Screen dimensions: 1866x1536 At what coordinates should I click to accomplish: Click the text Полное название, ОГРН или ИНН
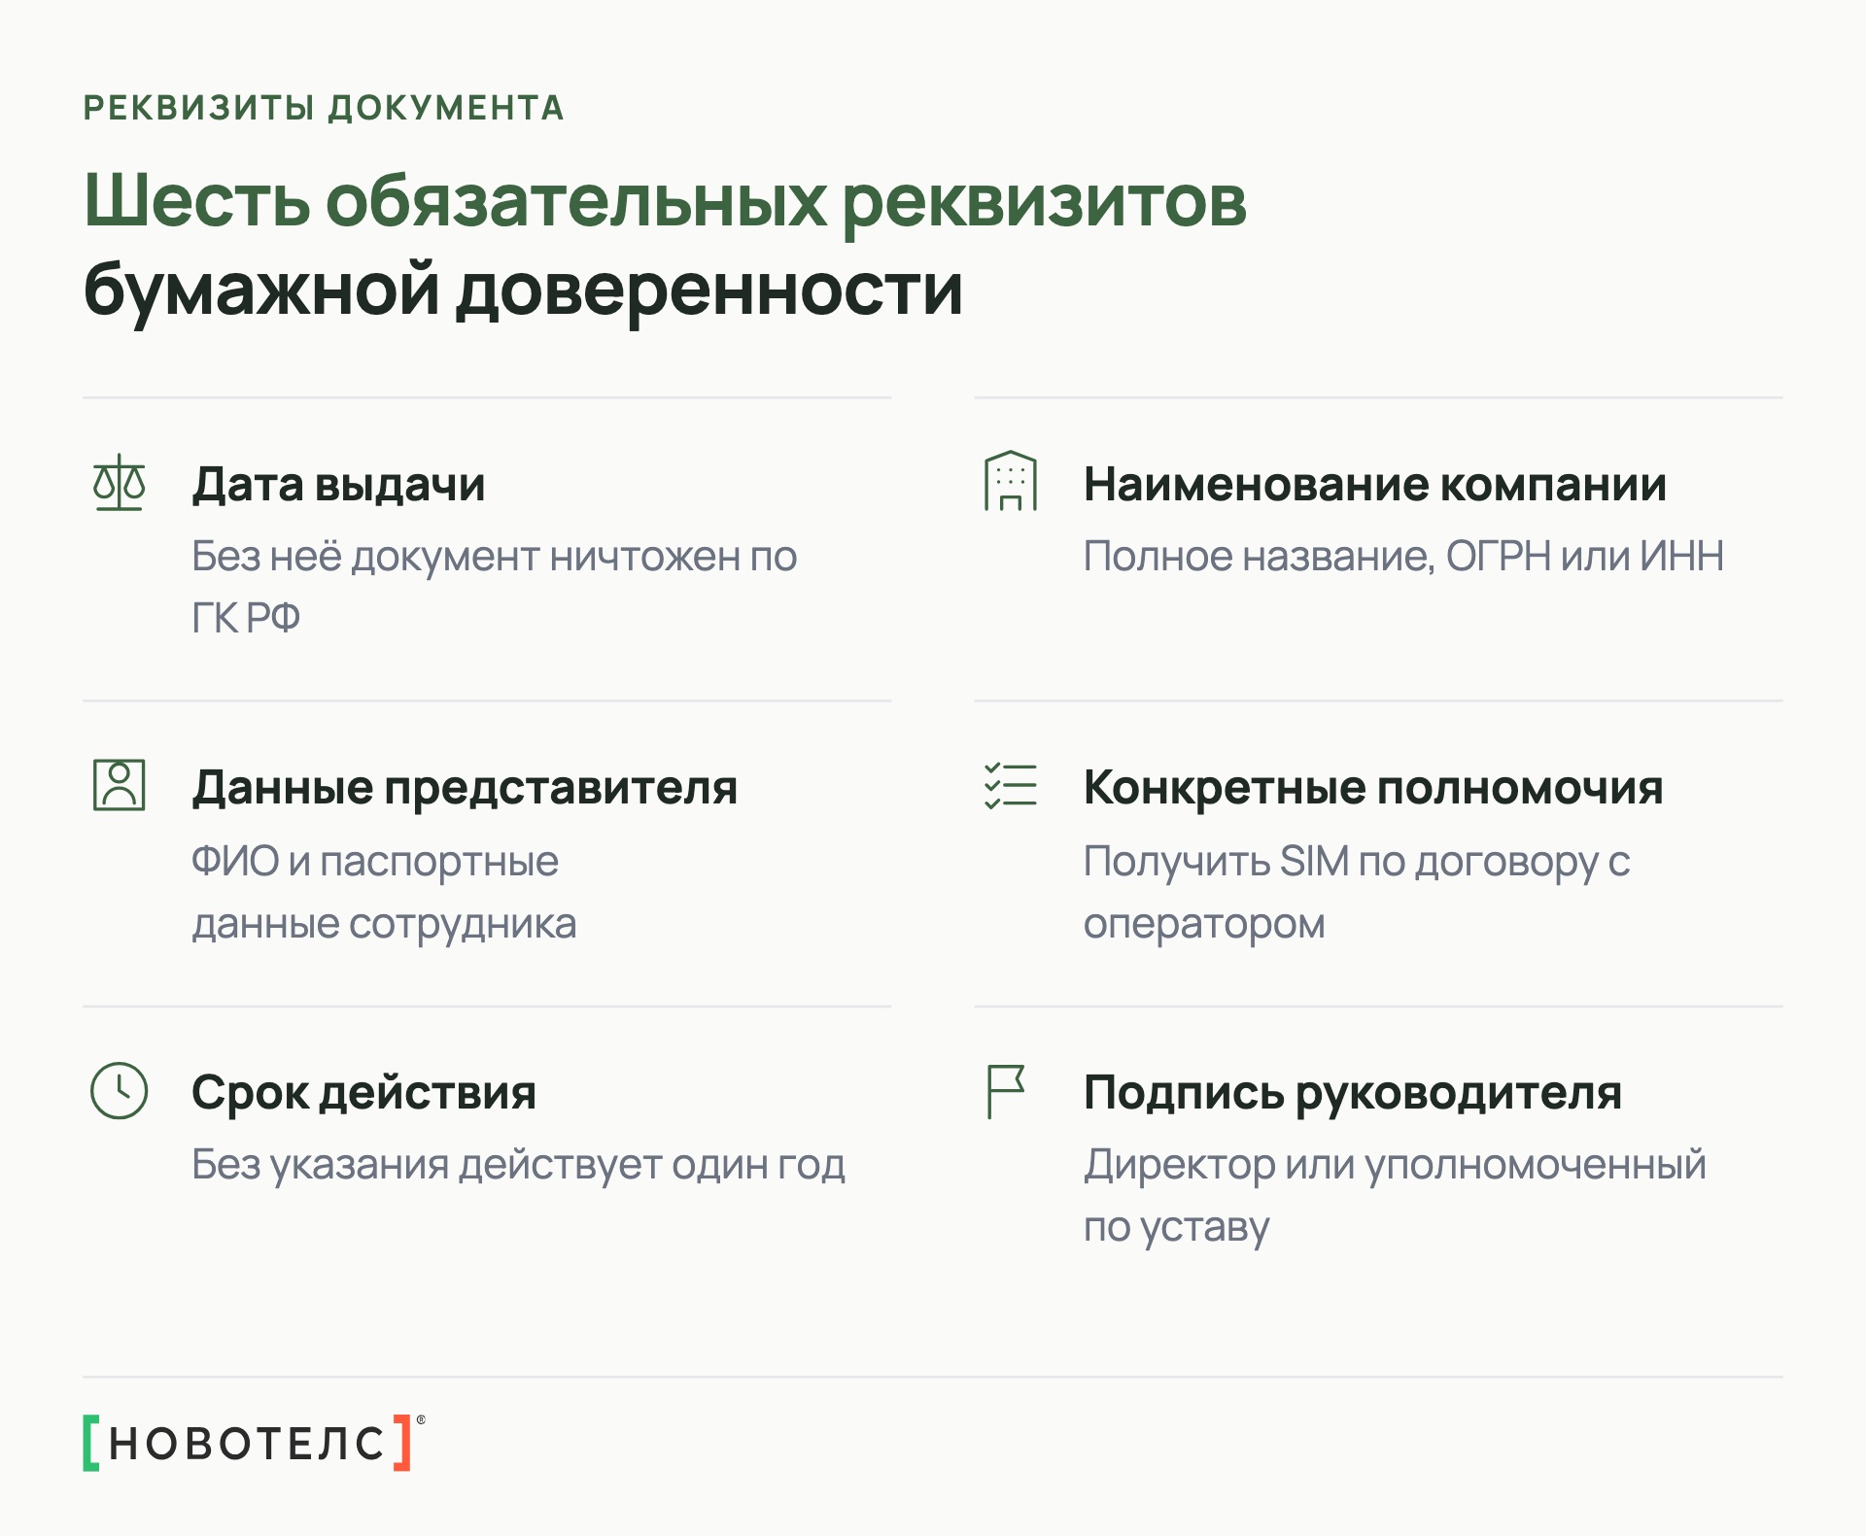point(1403,557)
